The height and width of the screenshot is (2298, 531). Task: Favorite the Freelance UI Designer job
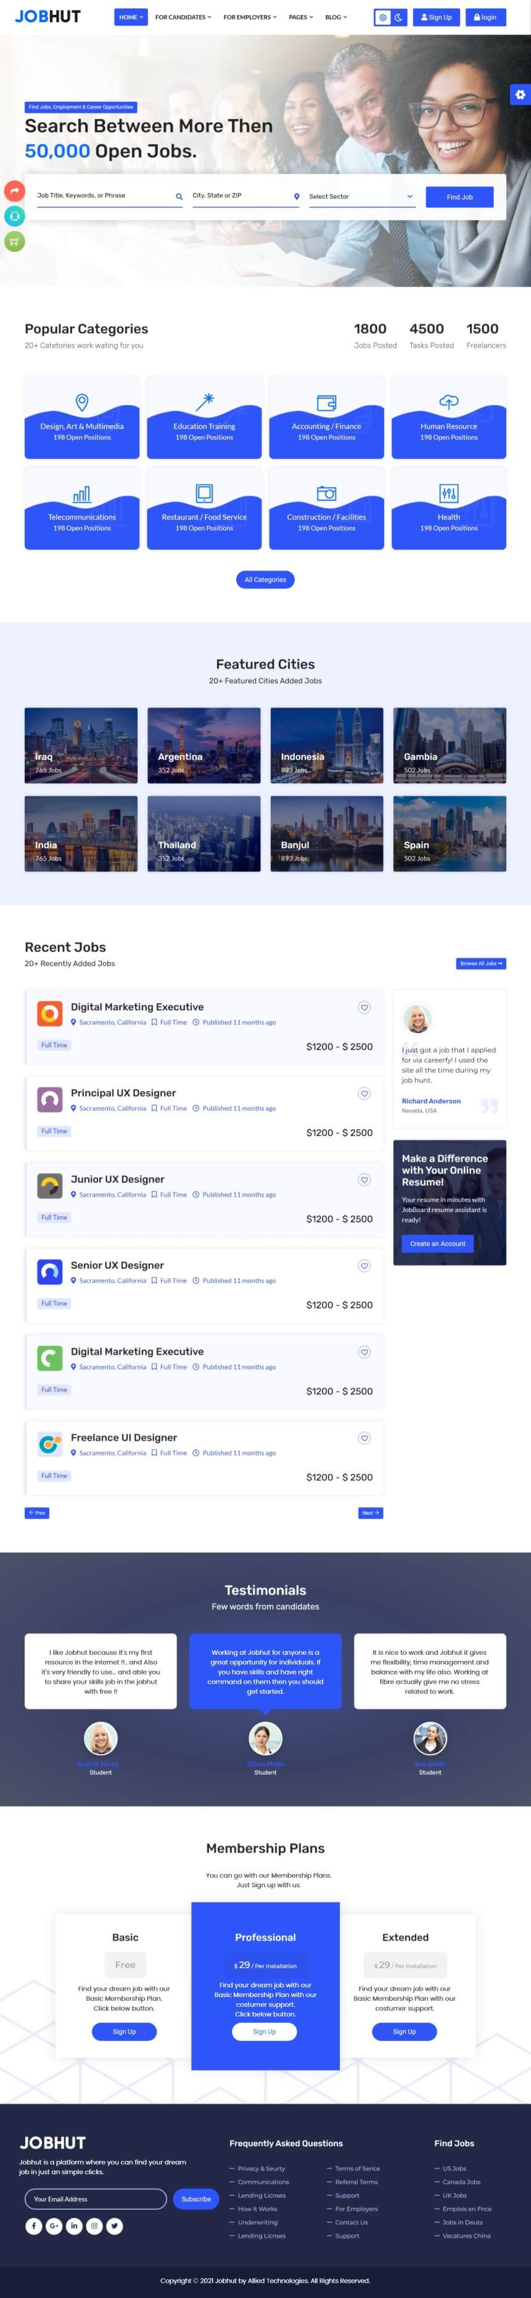point(364,1438)
